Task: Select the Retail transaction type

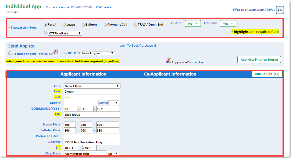Action: (45, 25)
